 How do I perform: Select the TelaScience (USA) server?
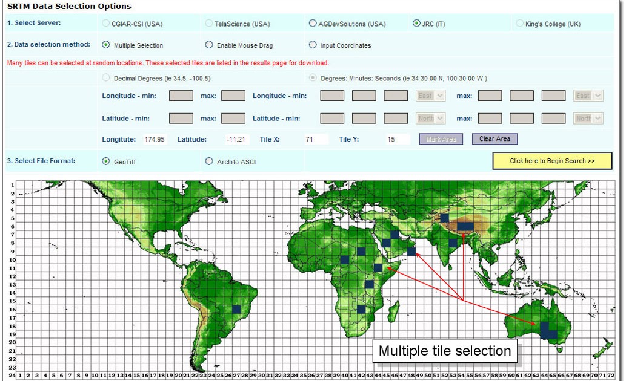(208, 23)
